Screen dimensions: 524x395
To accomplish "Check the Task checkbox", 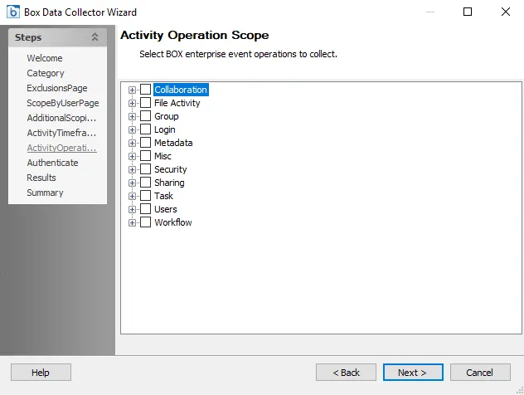I will point(145,196).
